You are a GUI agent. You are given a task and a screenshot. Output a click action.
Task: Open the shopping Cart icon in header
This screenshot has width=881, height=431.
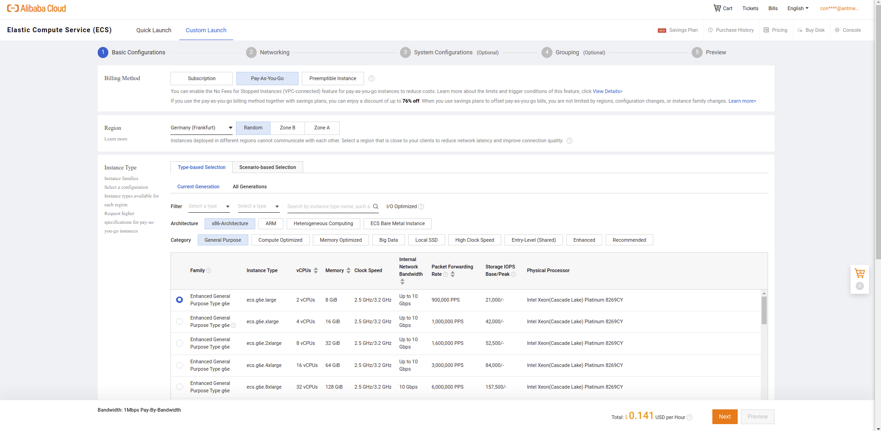click(717, 8)
